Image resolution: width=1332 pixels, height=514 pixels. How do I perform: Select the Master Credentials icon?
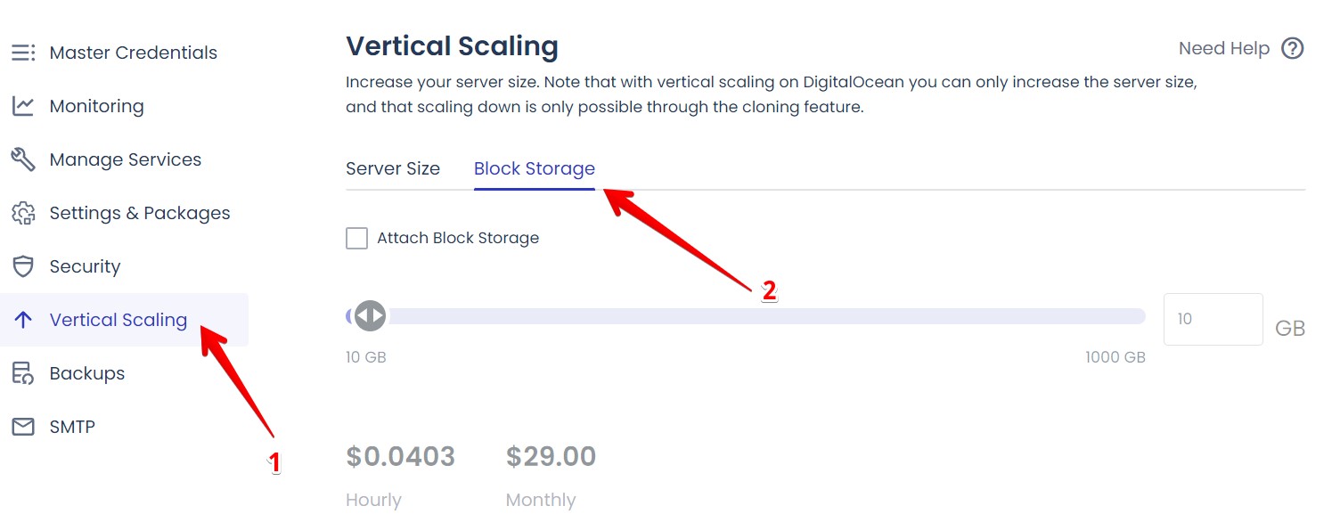coord(23,52)
